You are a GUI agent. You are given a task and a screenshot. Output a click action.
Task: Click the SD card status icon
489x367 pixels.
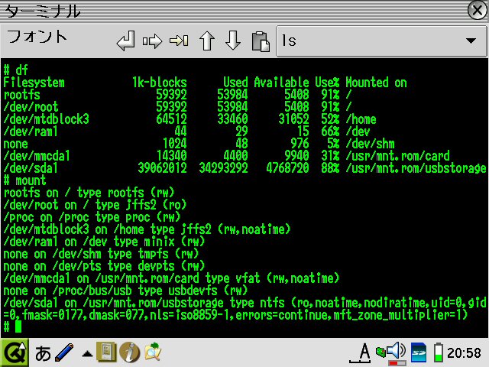(419, 352)
